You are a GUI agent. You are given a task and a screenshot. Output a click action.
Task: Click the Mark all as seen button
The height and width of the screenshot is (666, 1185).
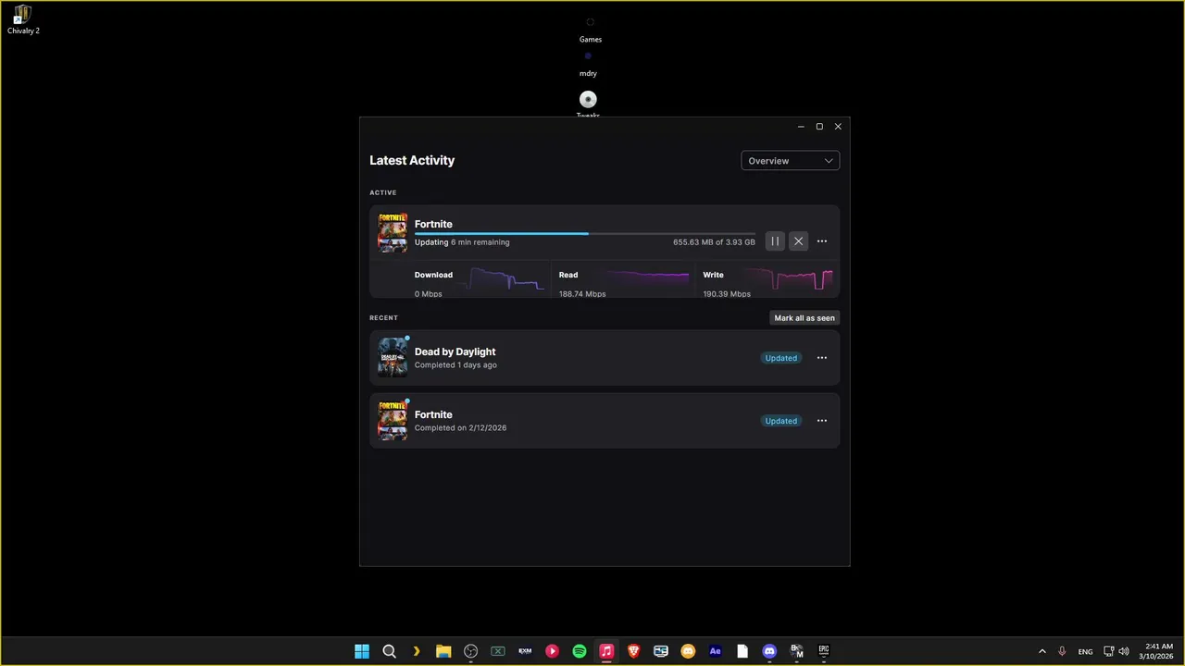click(x=805, y=318)
